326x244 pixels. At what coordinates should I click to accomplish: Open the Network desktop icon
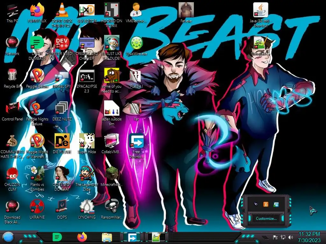point(12,46)
